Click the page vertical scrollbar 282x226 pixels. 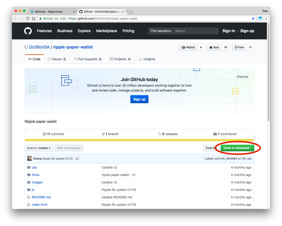(x=268, y=72)
